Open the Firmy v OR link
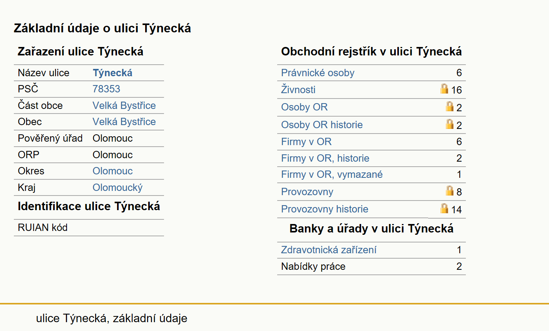This screenshot has width=549, height=331. click(306, 142)
